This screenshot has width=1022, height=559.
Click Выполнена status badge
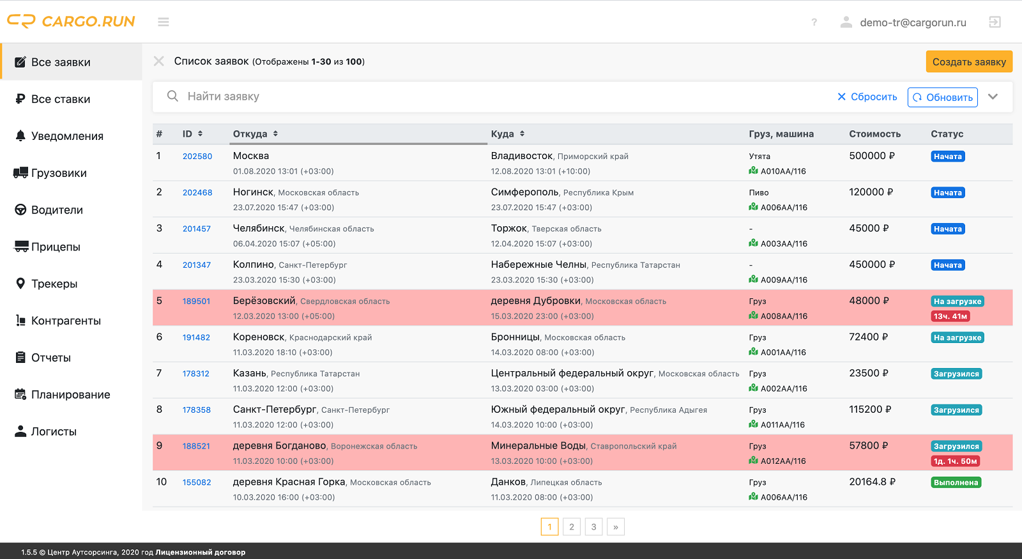click(956, 482)
